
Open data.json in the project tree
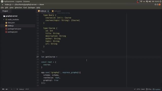pyautogui.click(x=11, y=22)
